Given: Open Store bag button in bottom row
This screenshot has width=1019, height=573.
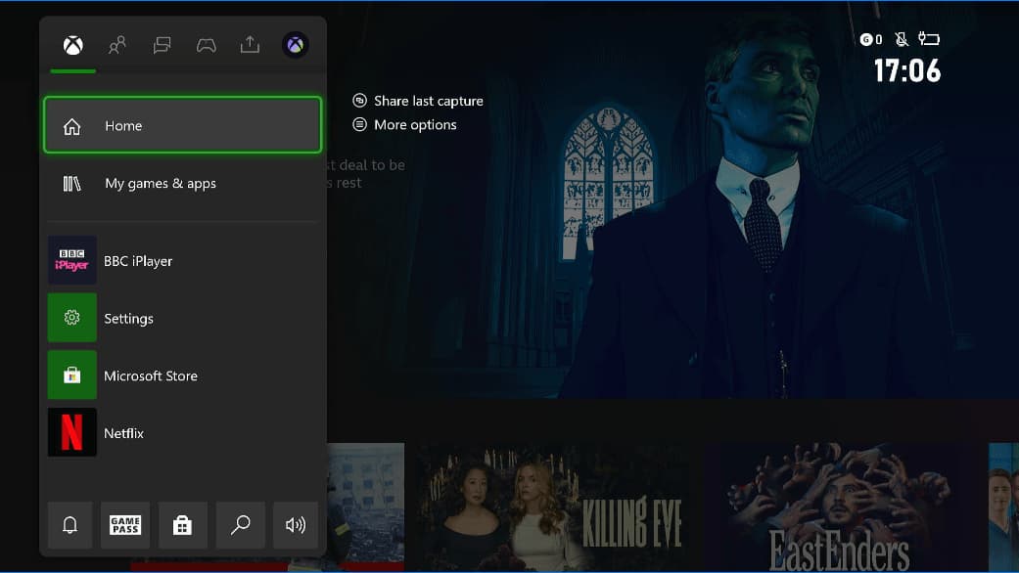Looking at the screenshot, I should coord(183,525).
